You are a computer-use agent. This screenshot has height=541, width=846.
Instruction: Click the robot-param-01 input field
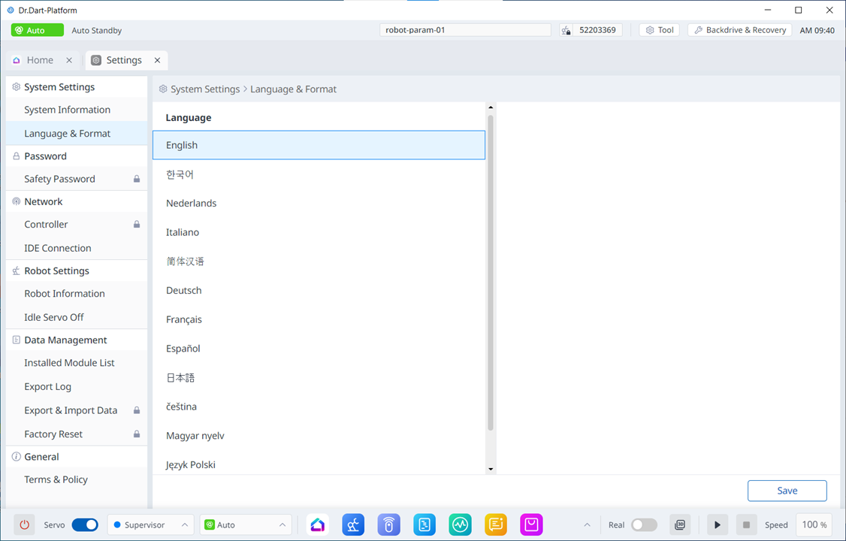pos(464,29)
